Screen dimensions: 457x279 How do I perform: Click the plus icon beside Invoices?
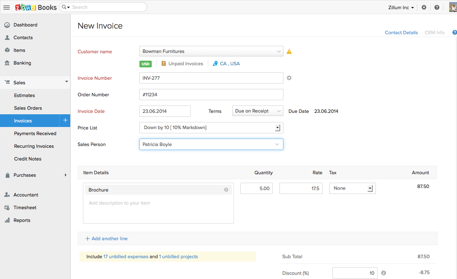click(65, 121)
